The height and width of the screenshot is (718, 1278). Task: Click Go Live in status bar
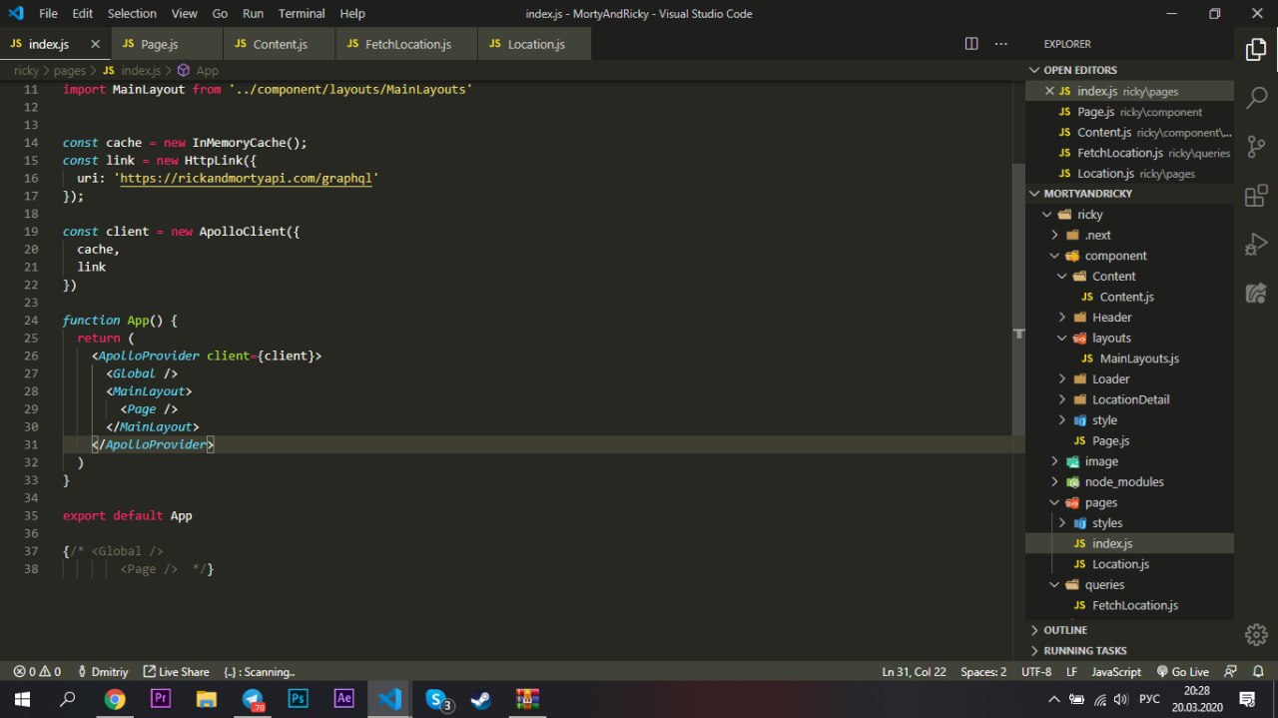[1183, 672]
